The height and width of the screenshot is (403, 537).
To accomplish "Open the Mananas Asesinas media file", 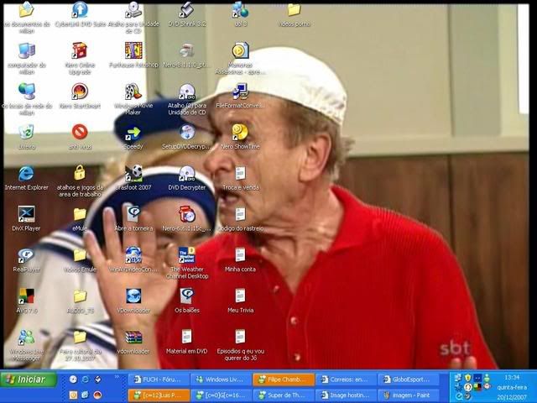I will 240,50.
